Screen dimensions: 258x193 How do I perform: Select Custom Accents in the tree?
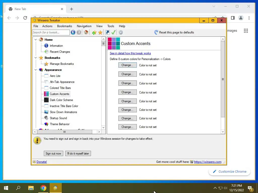(59, 94)
